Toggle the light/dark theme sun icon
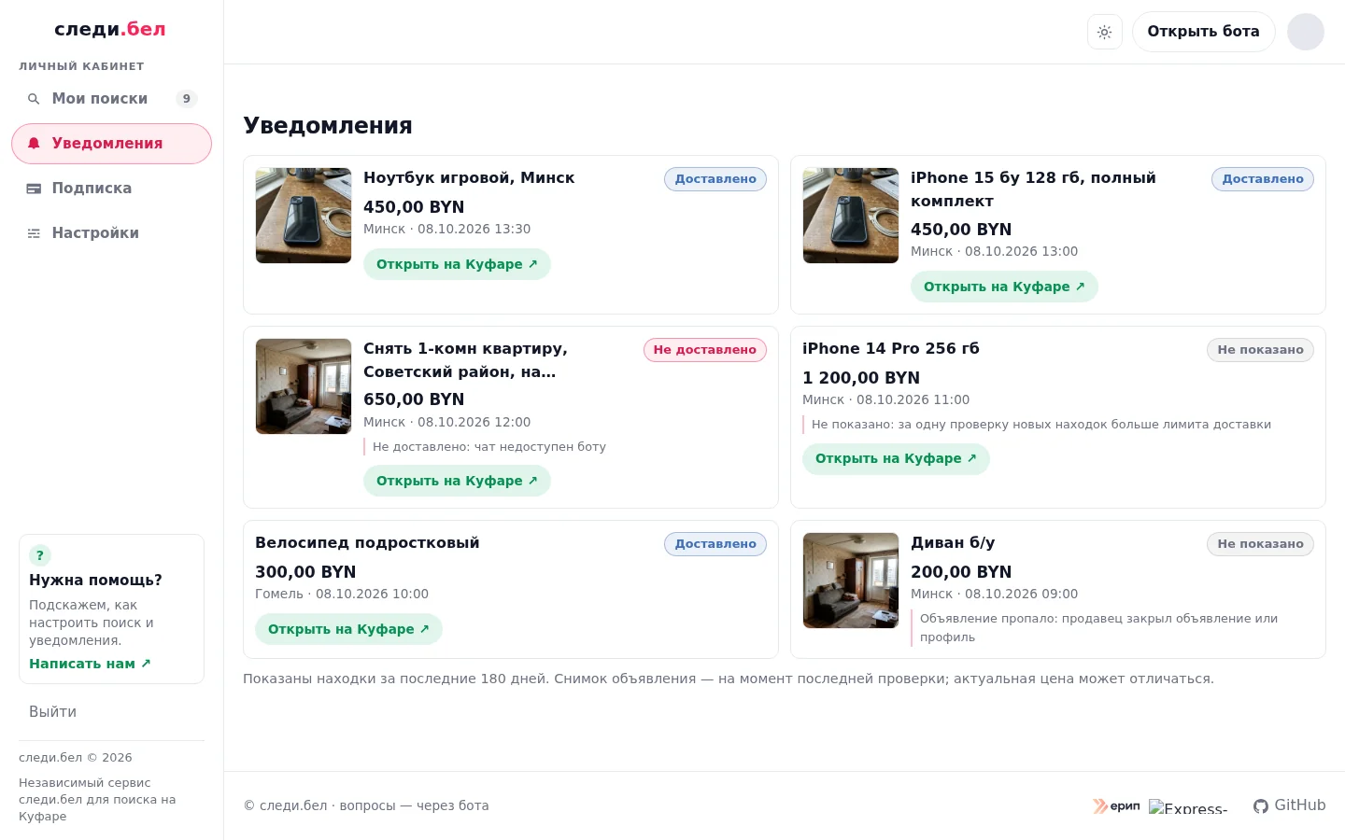The image size is (1345, 840). click(1105, 32)
